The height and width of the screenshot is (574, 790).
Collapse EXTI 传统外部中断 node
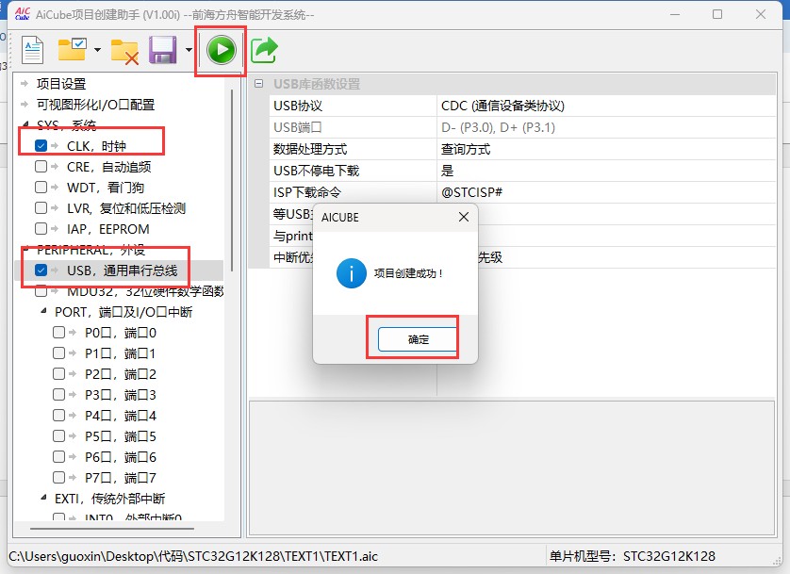(x=43, y=499)
